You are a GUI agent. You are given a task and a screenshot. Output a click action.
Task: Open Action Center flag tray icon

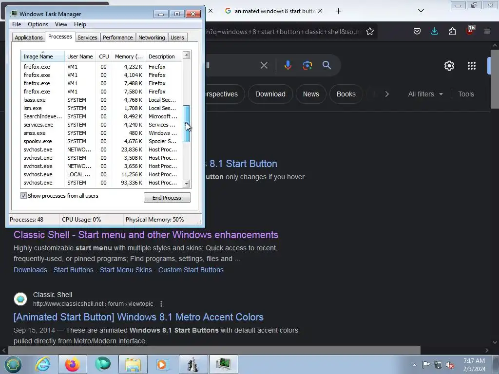pos(426,364)
